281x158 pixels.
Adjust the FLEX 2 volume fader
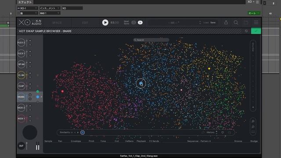[x=27, y=43]
